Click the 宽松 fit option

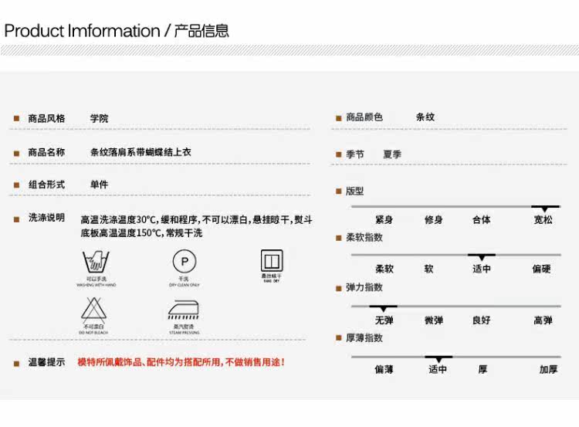[x=543, y=220]
